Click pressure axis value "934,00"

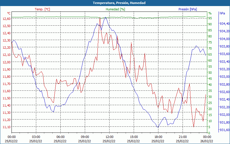point(225,39)
